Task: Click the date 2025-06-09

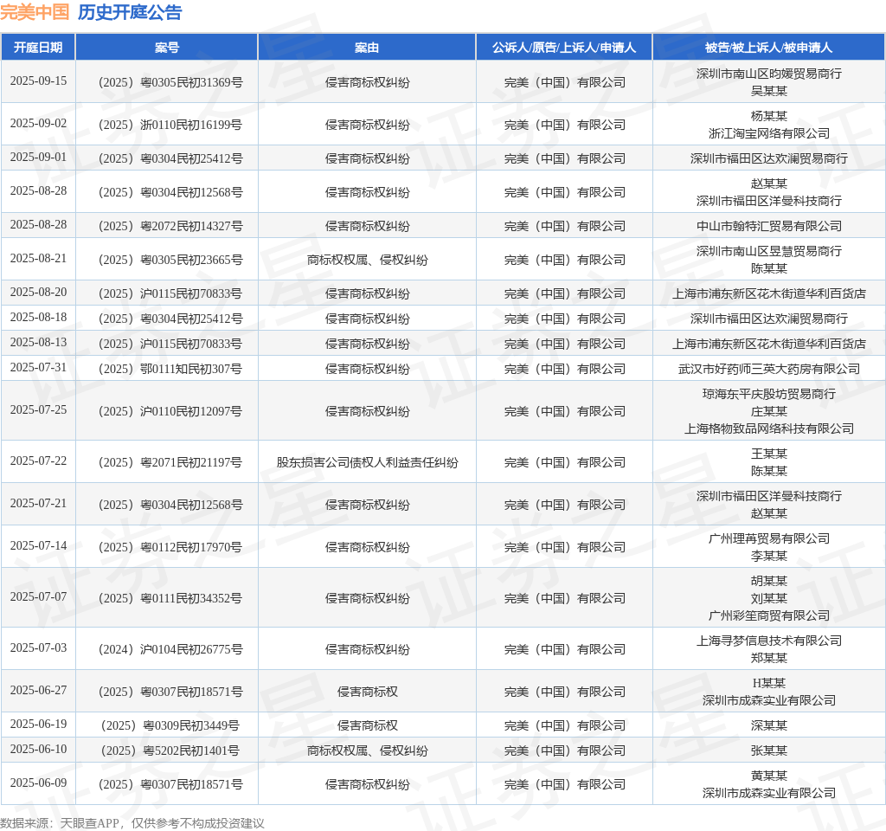Action: 38,783
